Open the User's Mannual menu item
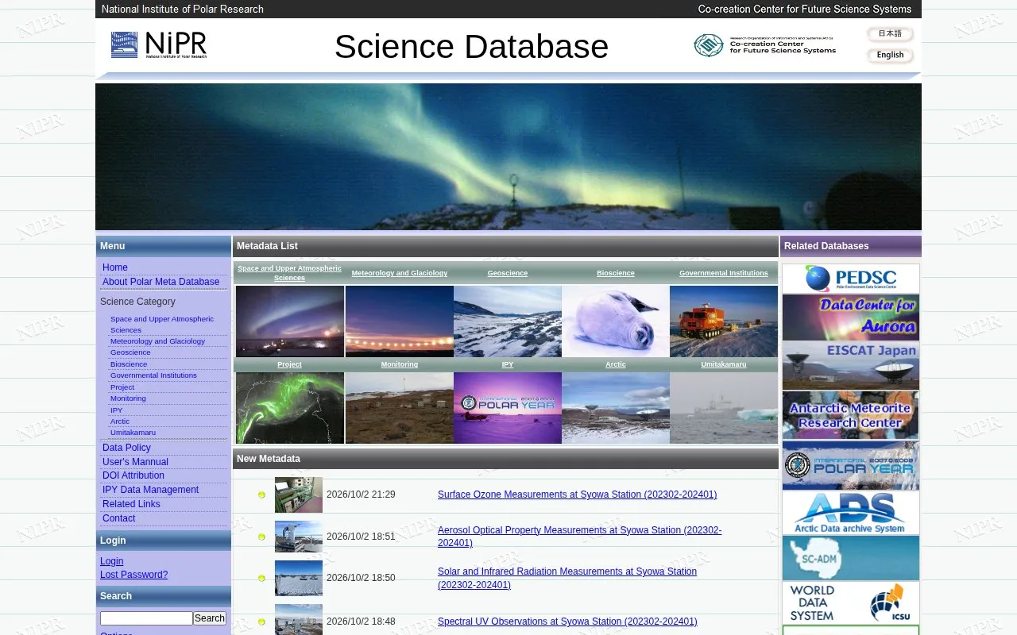Viewport: 1017px width, 635px height. pyautogui.click(x=135, y=462)
